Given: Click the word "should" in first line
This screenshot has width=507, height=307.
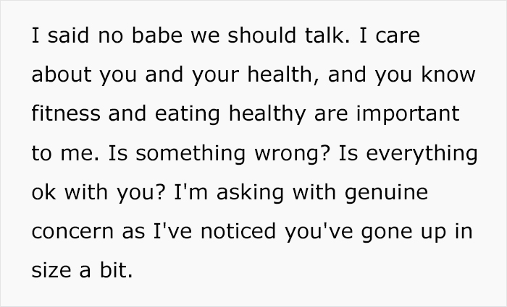Looking at the screenshot, I should tap(262, 35).
